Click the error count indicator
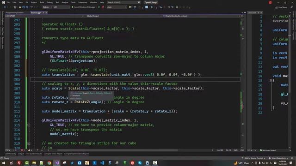This screenshot has height=166, width=296. (x=23, y=150)
